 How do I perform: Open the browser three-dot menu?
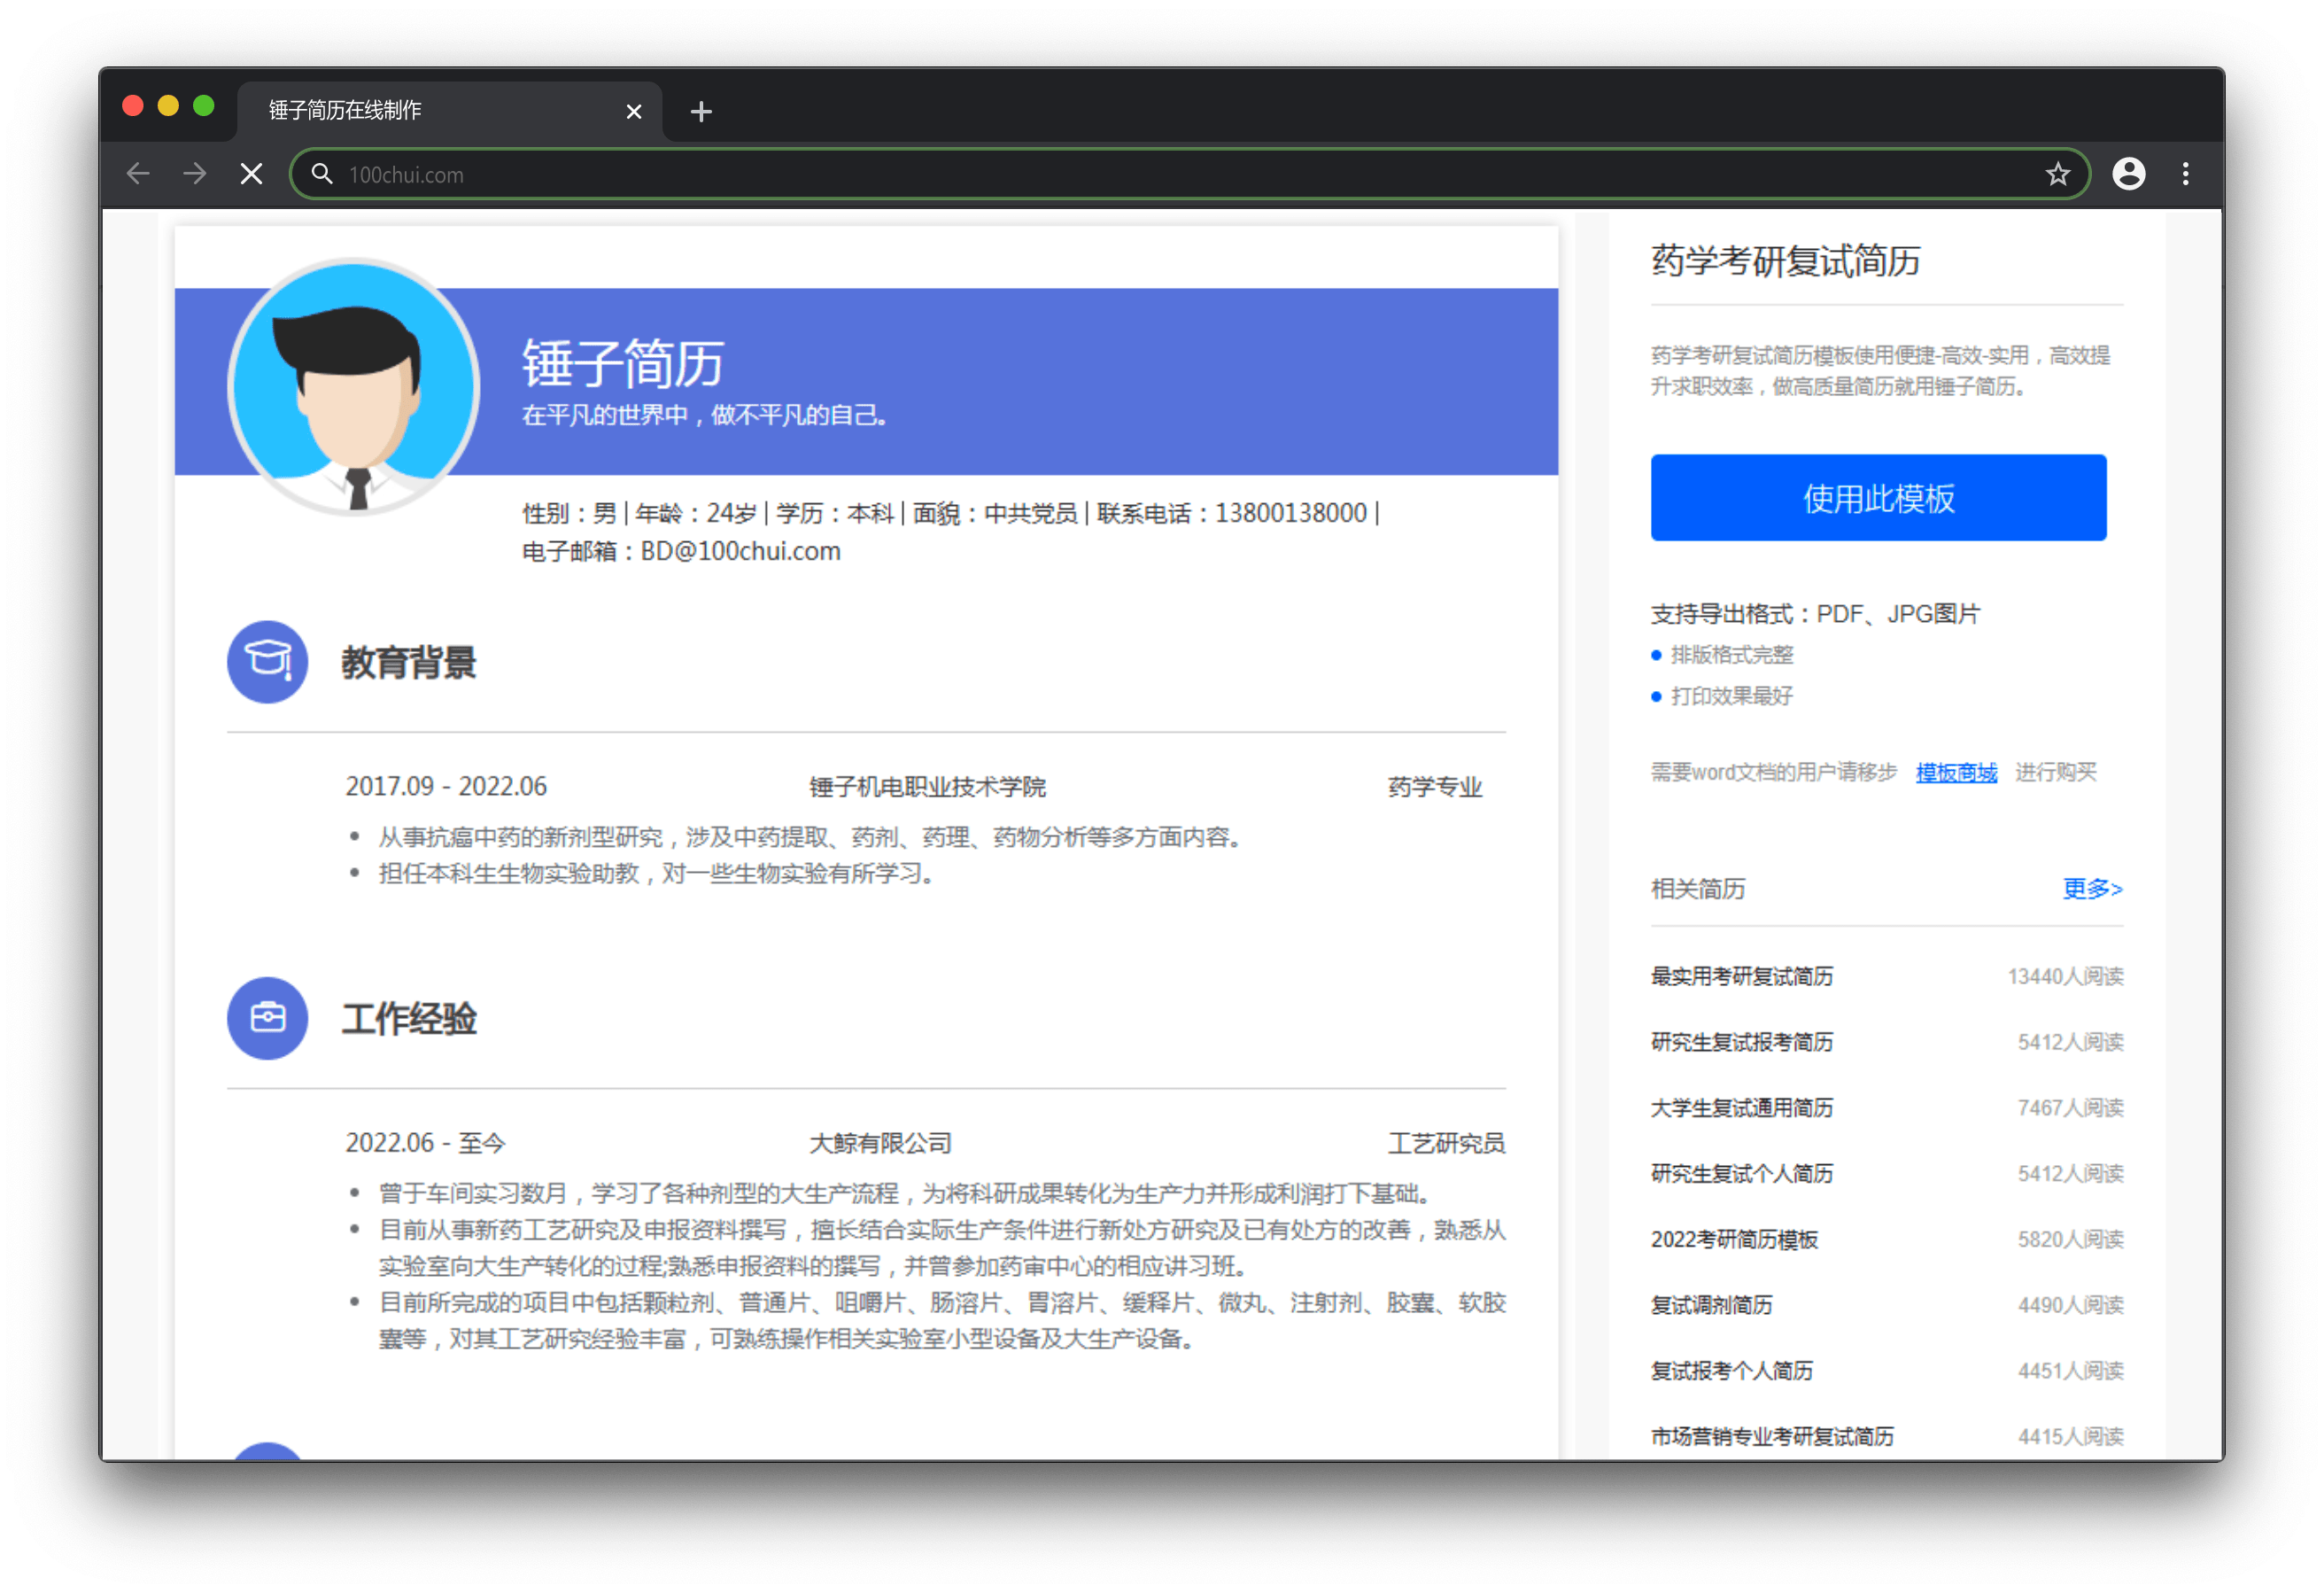(x=2185, y=175)
